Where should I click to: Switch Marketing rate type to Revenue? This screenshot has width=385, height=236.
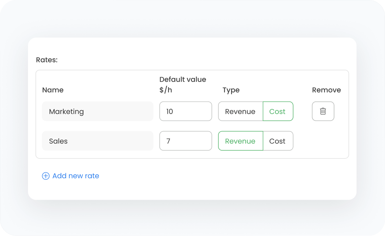[240, 111]
